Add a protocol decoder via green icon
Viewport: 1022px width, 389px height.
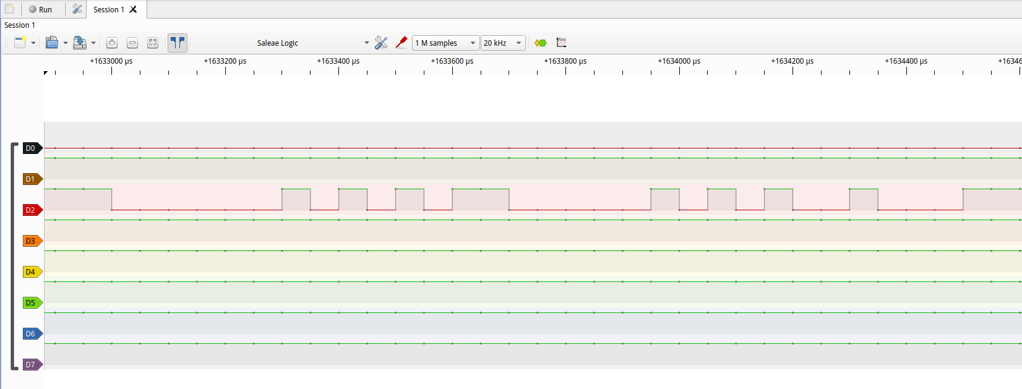tap(541, 43)
